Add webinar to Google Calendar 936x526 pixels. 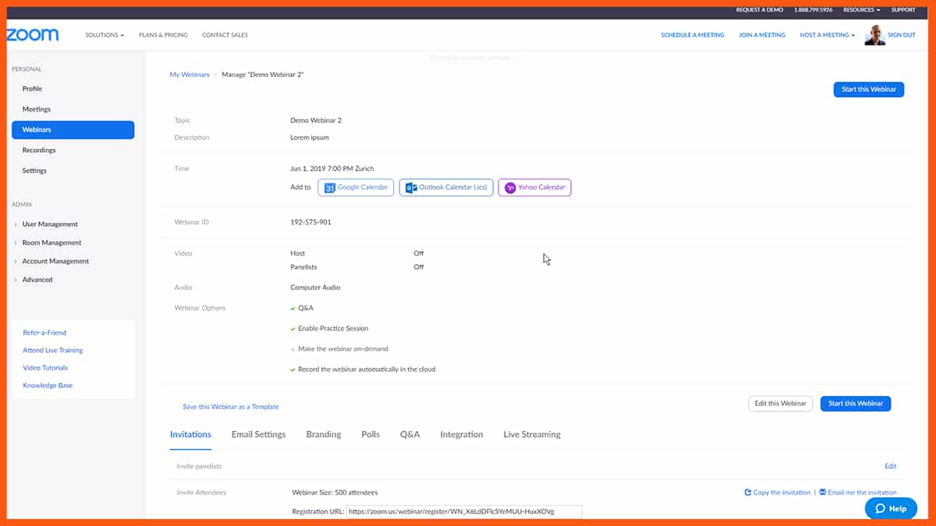coord(356,187)
